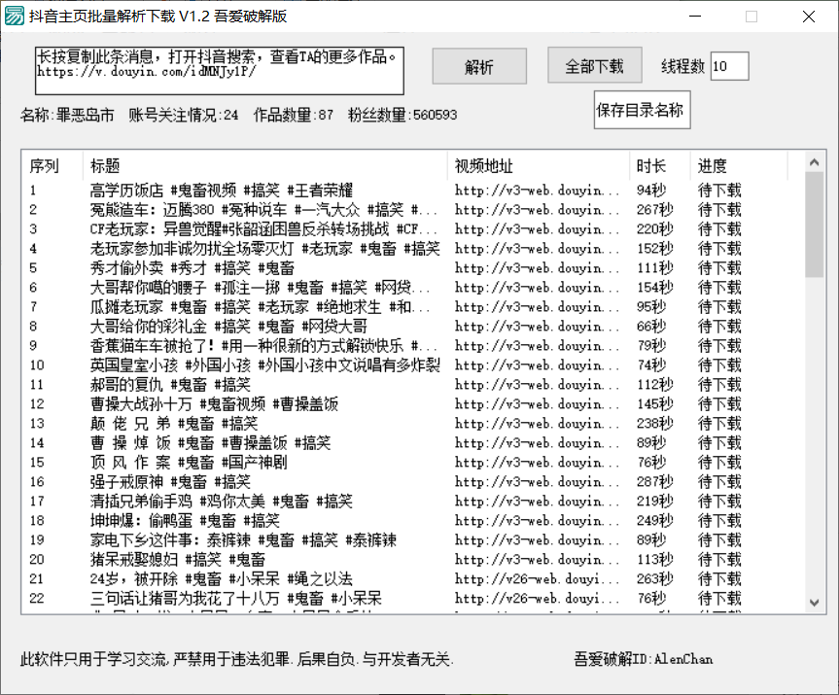
Task: Minimize the window
Action: click(x=695, y=17)
